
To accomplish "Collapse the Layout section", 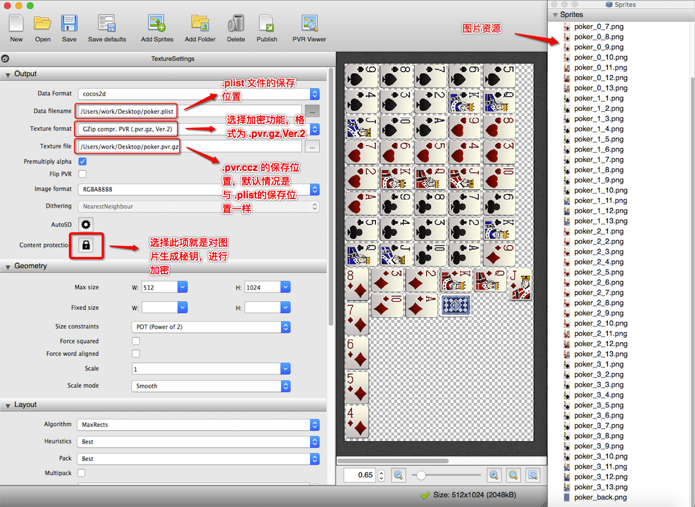I will [x=8, y=405].
